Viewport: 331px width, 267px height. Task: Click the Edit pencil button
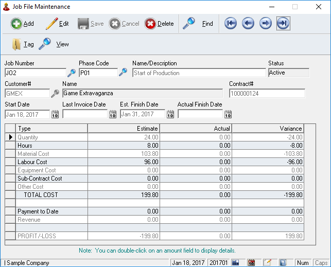[x=57, y=24]
